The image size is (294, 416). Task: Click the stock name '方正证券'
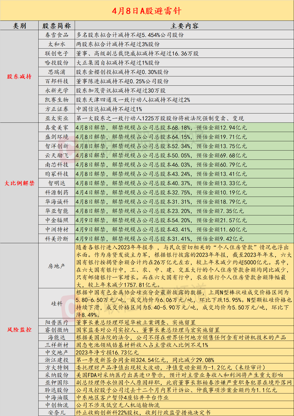(x=57, y=109)
